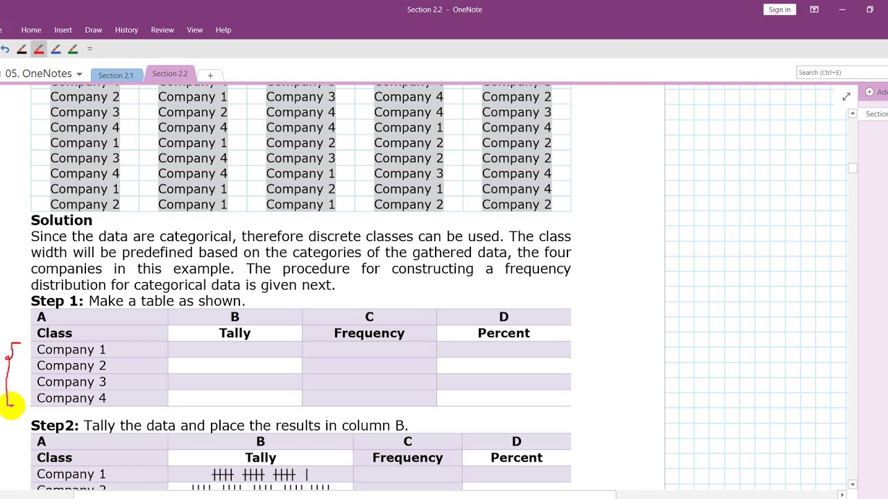Click 'Step 1:' bold label

pos(57,301)
